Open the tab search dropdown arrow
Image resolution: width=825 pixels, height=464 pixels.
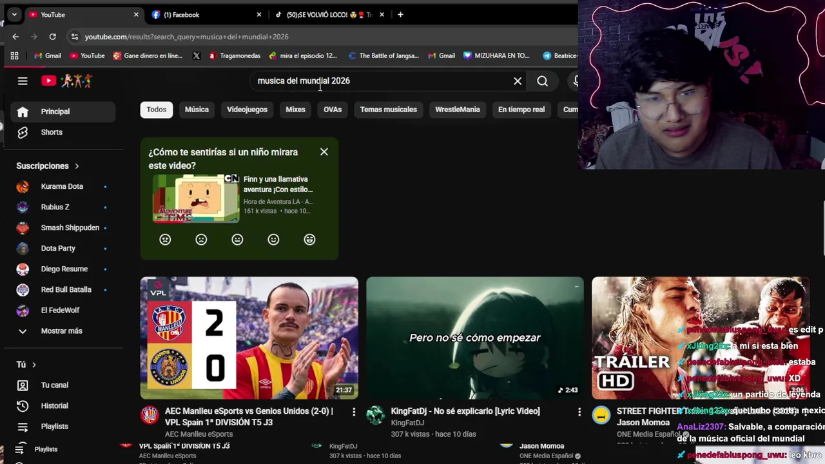(x=14, y=14)
